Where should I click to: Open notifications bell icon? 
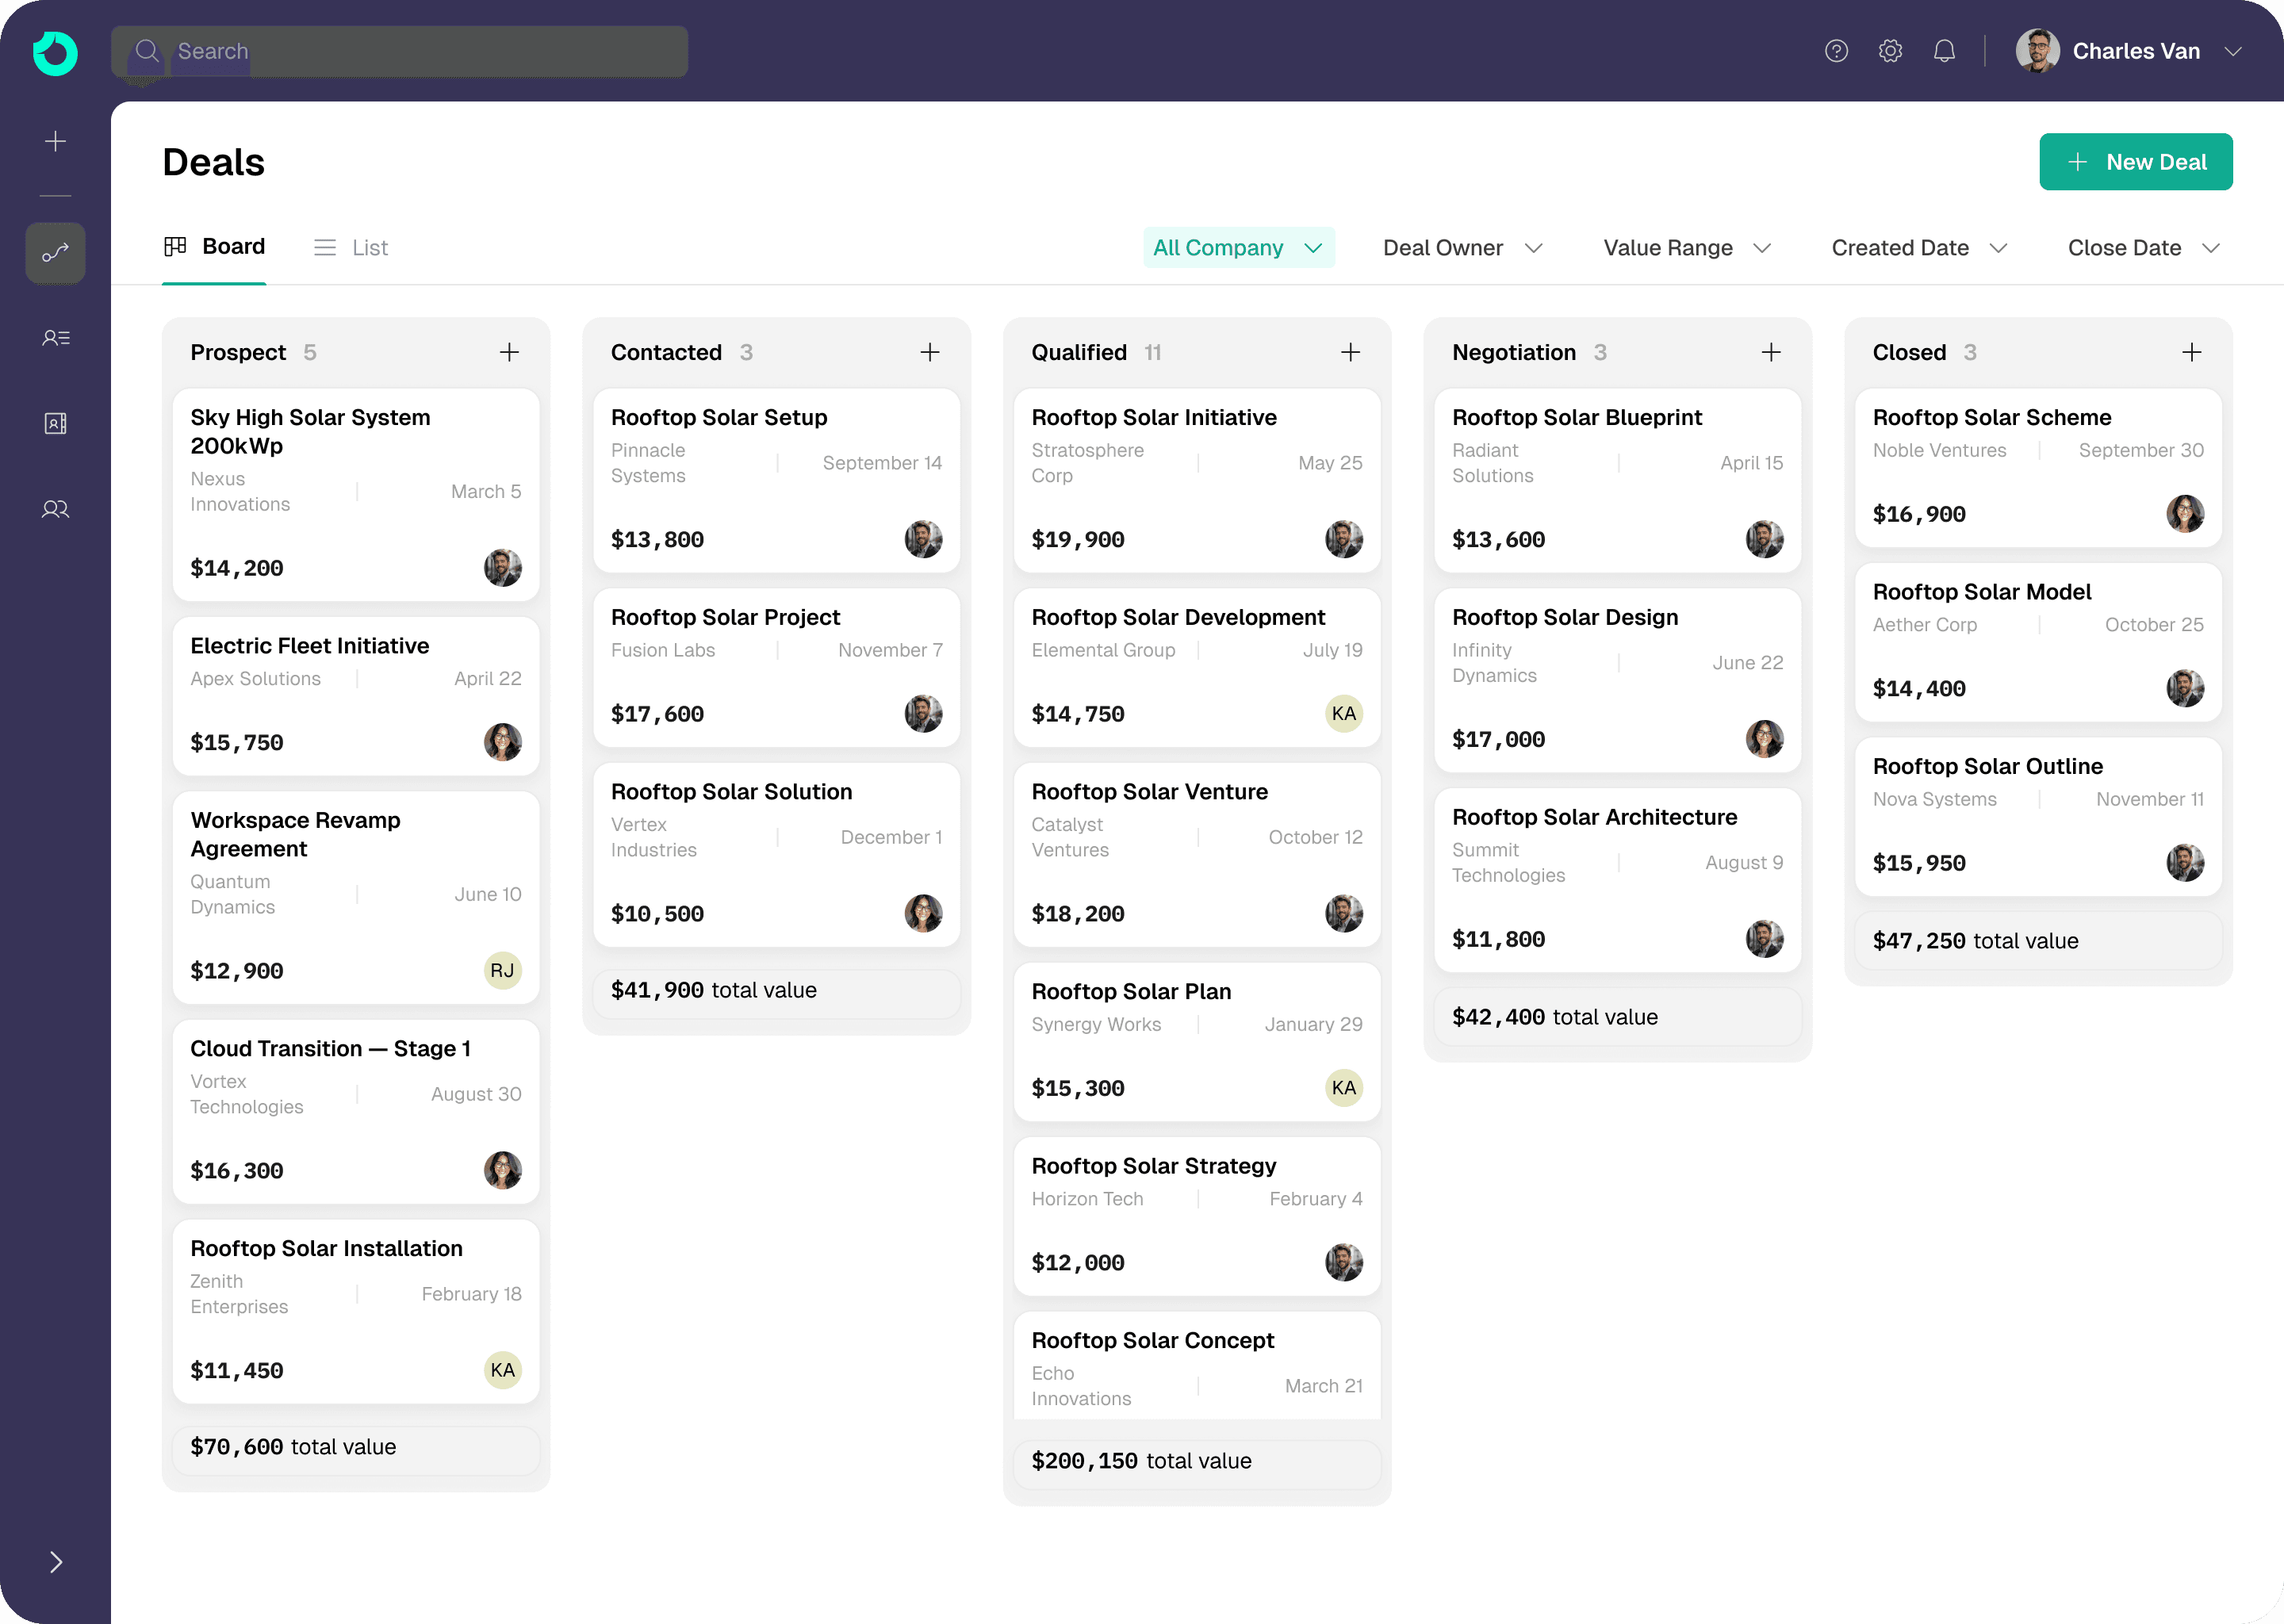pyautogui.click(x=1944, y=51)
